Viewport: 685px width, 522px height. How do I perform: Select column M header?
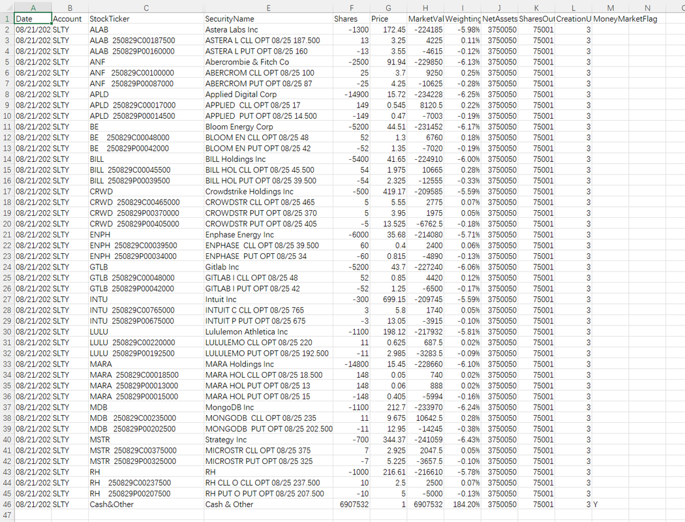pyautogui.click(x=610, y=7)
